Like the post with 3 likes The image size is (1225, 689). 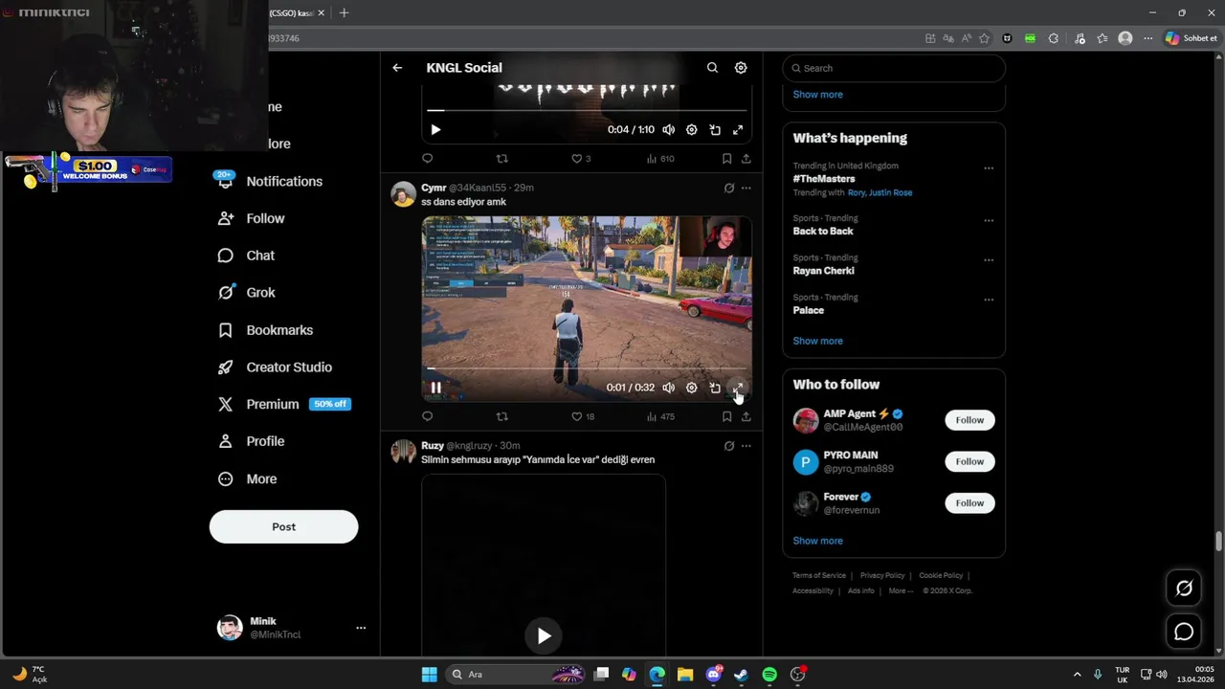click(x=581, y=159)
